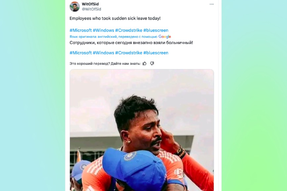The image size is (287, 191).
Task: Open #Microsoft hashtag in the English tweet
Action: (x=81, y=30)
